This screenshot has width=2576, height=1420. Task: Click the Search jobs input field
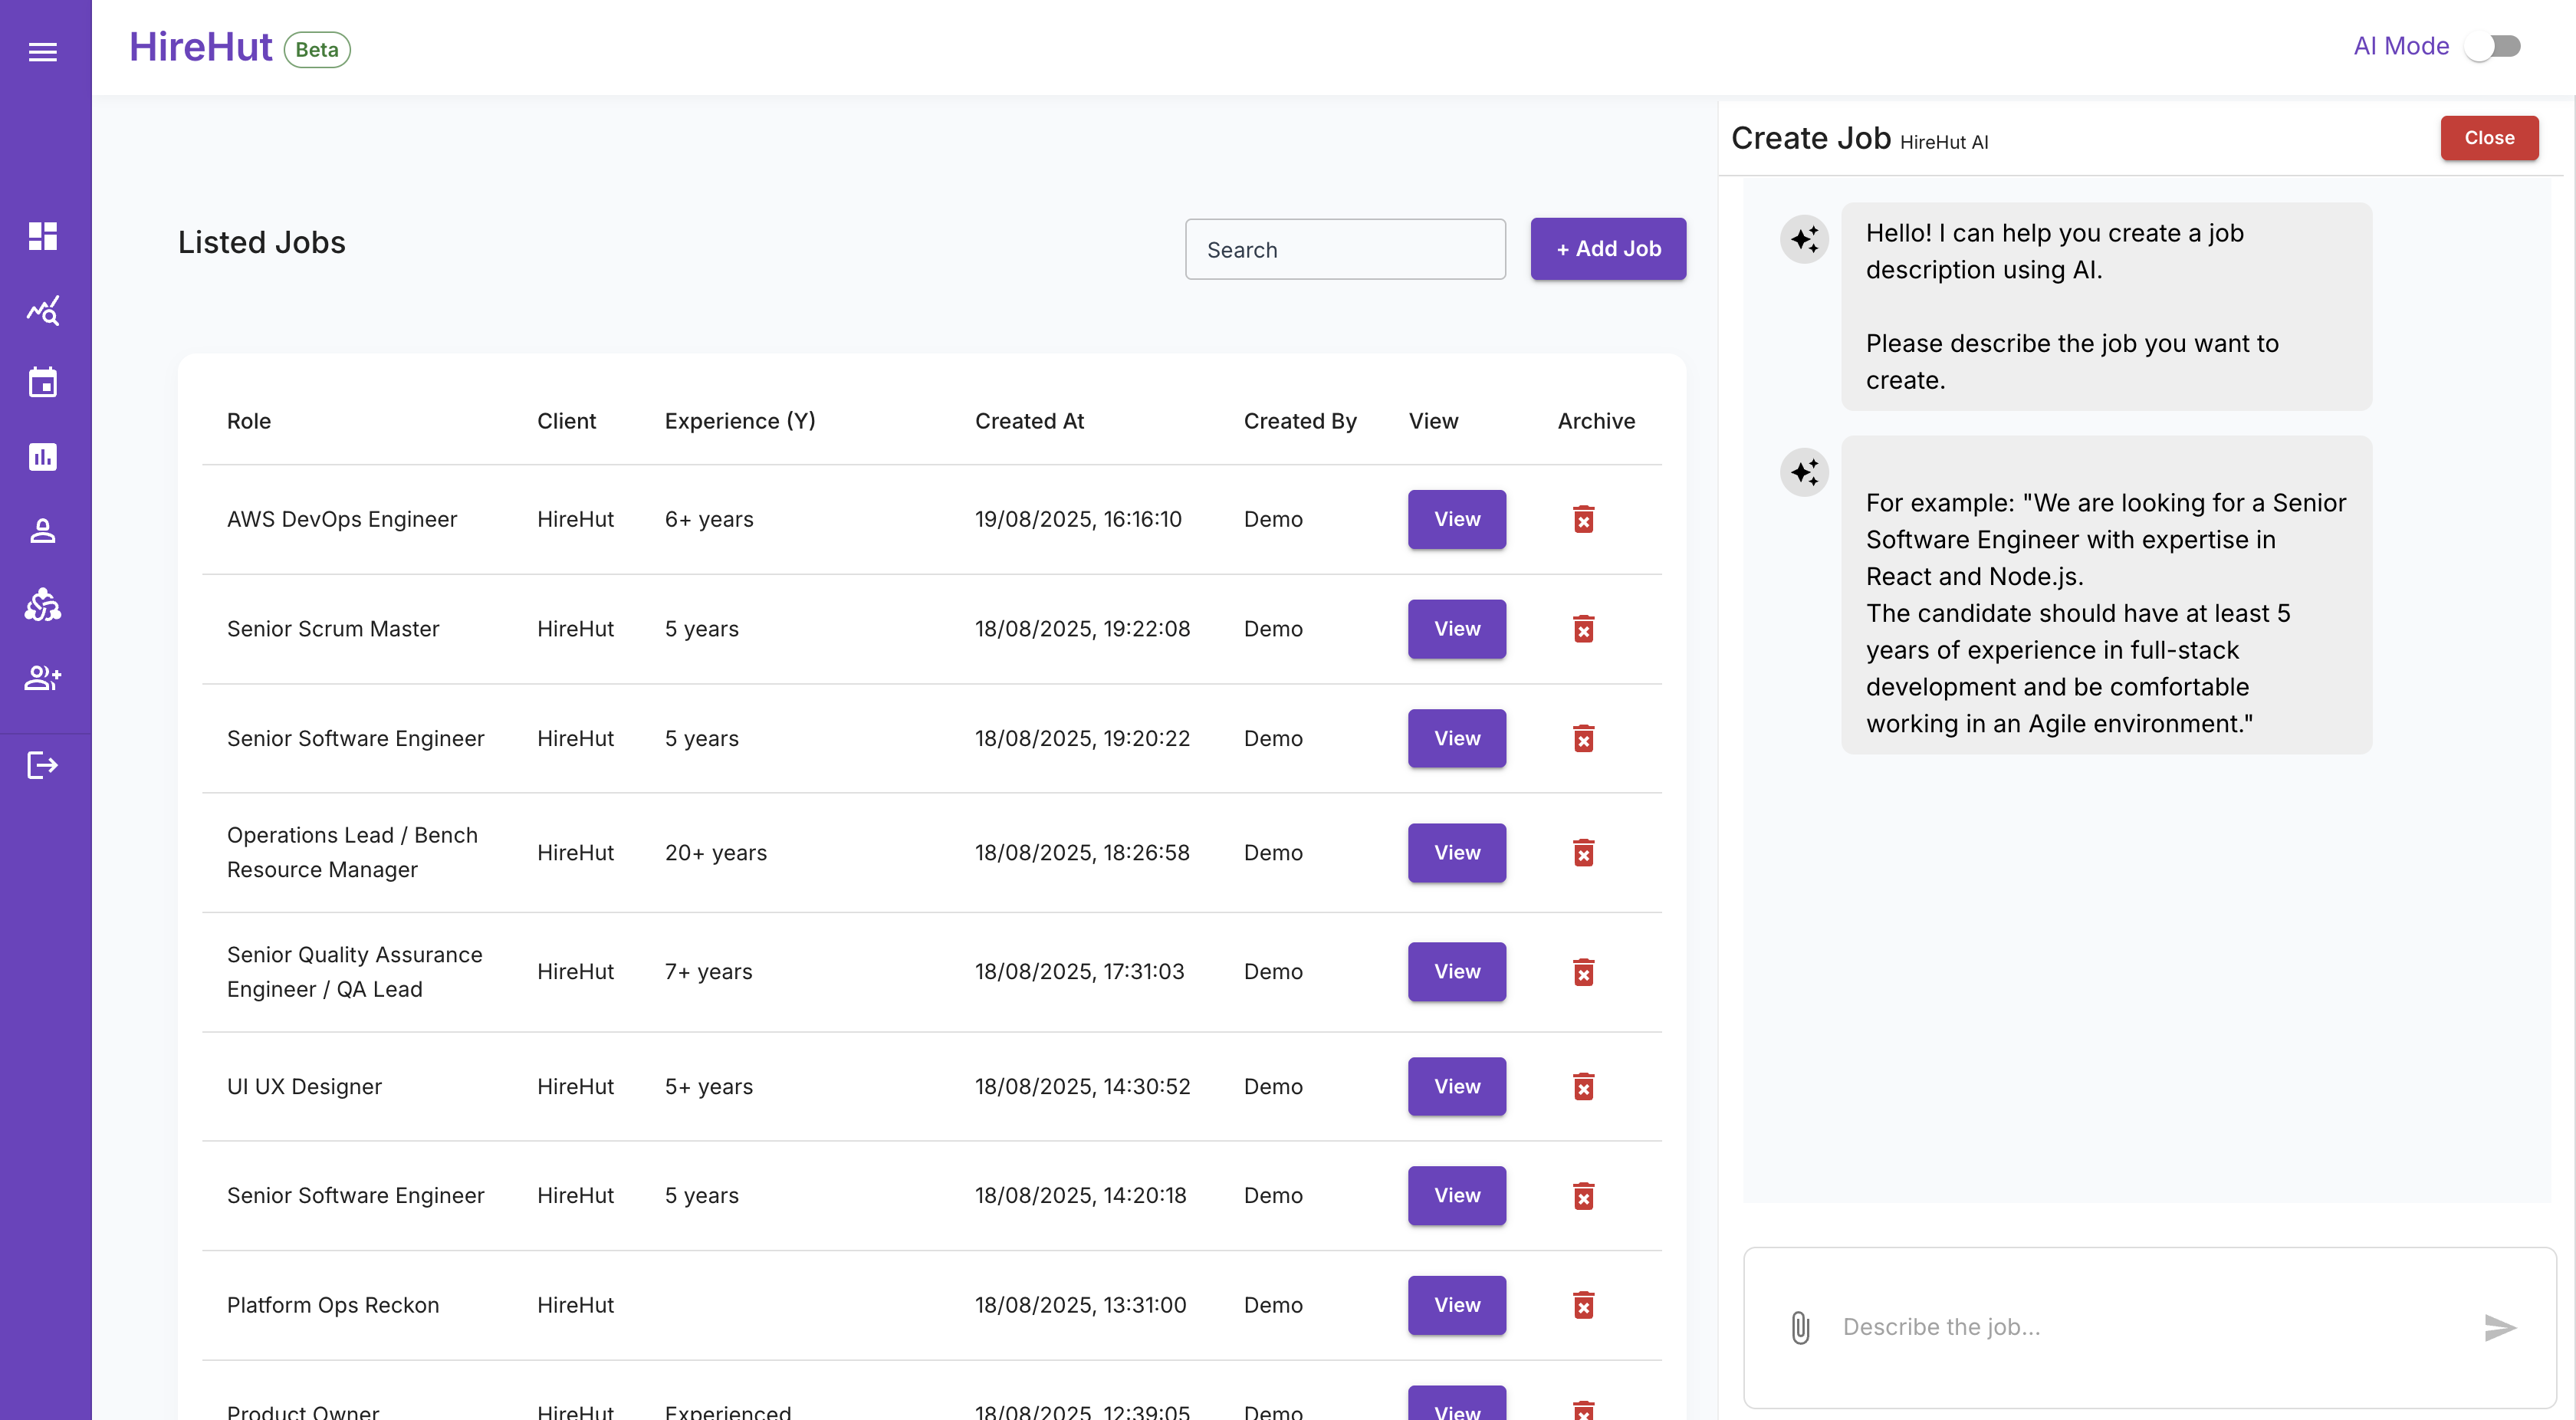click(1344, 249)
